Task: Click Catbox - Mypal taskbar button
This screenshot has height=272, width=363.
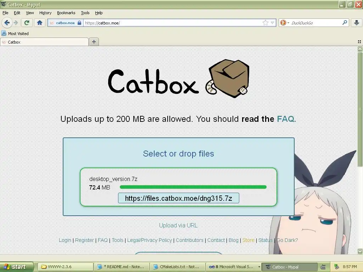Action: [x=289, y=267]
